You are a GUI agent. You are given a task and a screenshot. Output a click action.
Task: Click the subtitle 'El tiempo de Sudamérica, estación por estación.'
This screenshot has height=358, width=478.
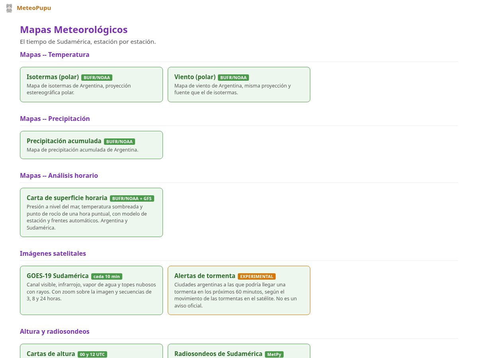pyautogui.click(x=88, y=42)
